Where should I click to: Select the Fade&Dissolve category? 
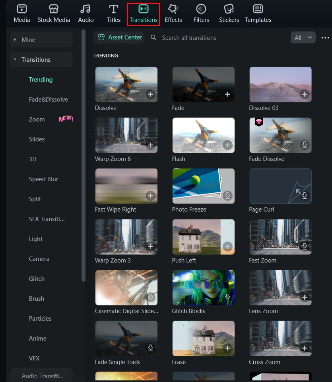click(x=49, y=100)
